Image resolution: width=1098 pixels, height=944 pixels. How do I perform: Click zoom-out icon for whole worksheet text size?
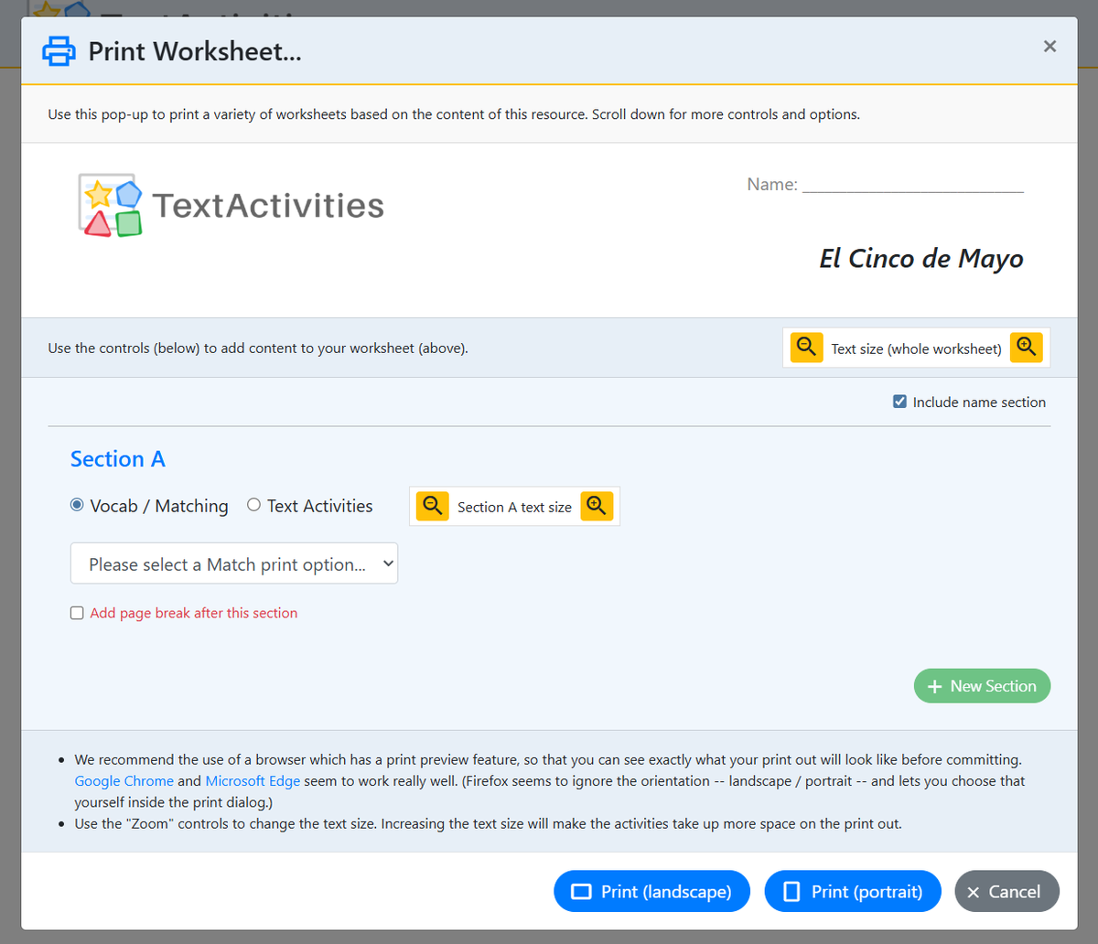coord(805,347)
